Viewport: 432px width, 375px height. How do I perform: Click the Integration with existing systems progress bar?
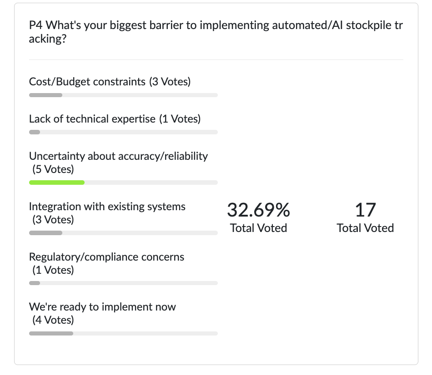click(x=123, y=233)
